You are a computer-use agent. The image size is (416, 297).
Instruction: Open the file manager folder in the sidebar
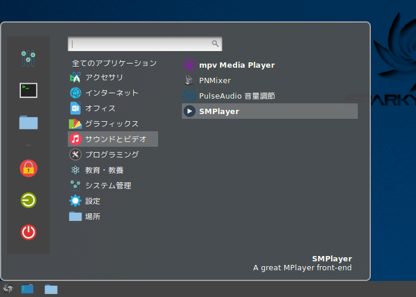pyautogui.click(x=29, y=122)
